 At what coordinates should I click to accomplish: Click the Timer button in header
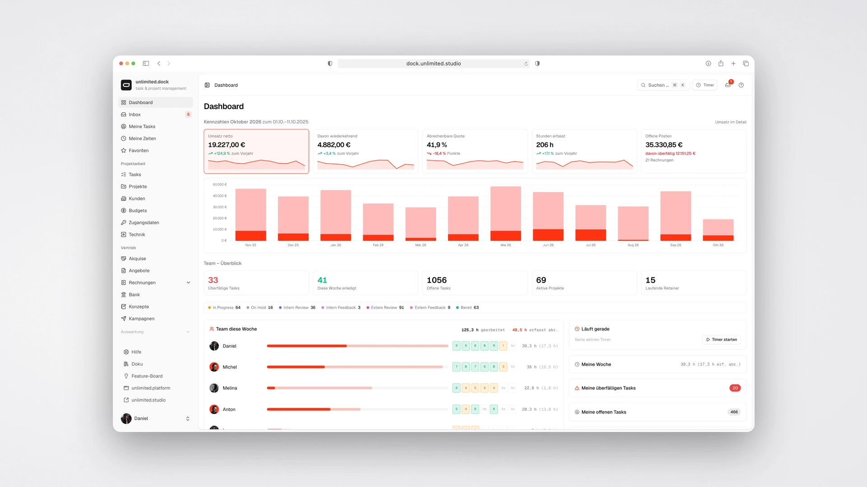point(704,85)
